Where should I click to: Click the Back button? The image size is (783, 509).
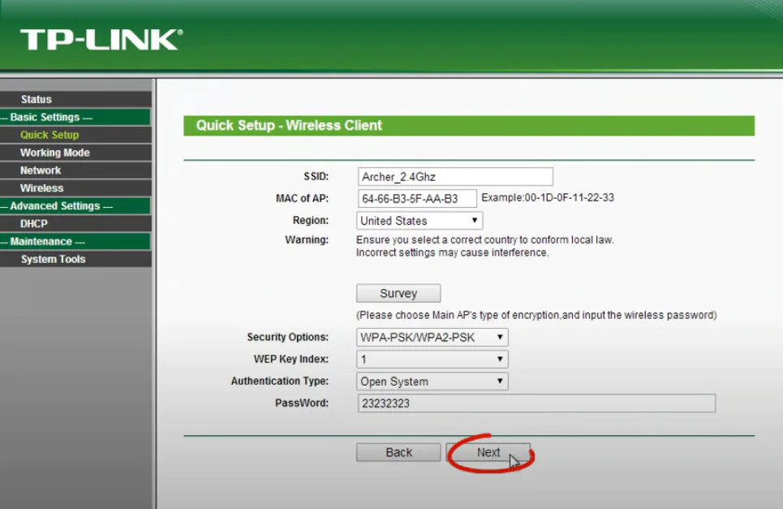click(398, 452)
